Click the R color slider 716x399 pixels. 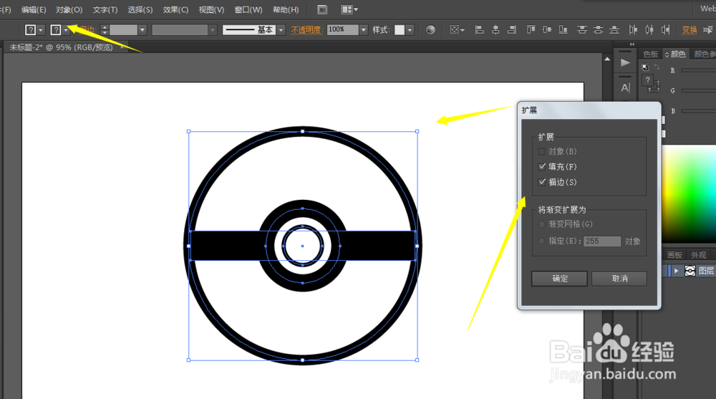click(x=698, y=70)
